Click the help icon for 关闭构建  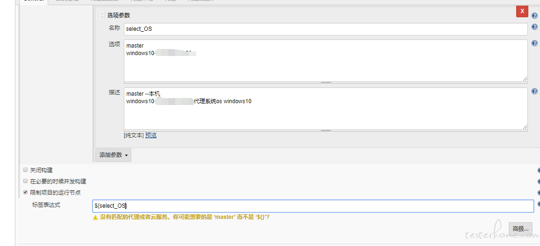[x=539, y=170]
